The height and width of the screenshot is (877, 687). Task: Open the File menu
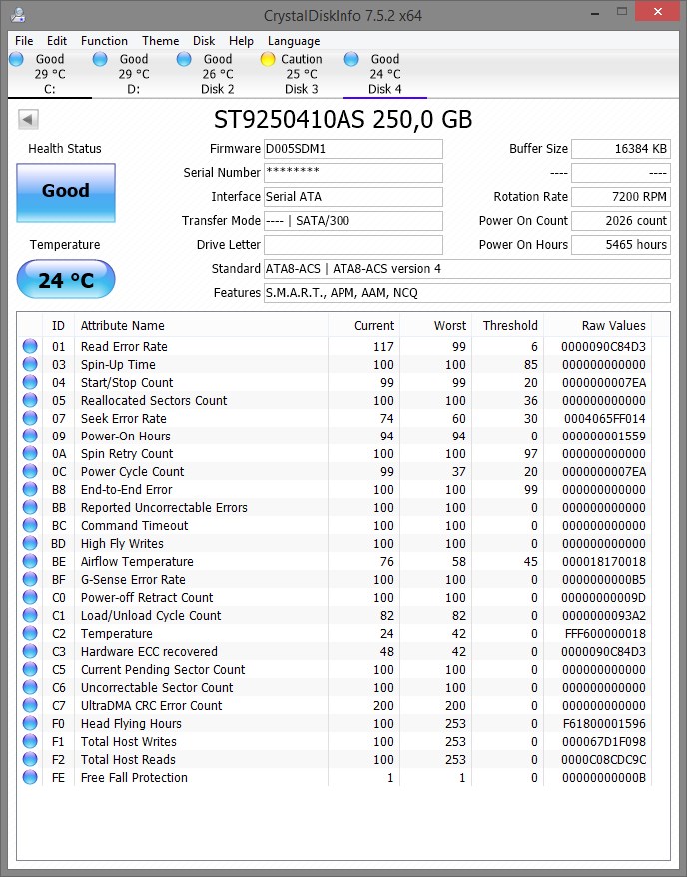tap(24, 41)
